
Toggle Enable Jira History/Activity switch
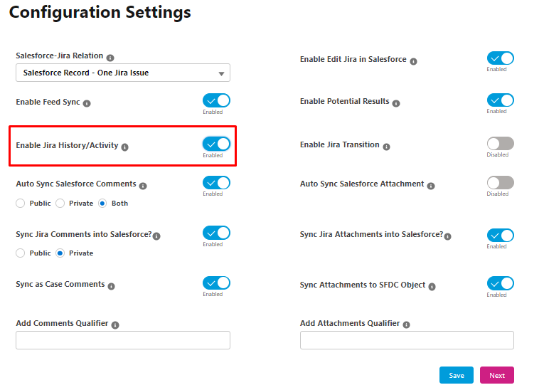point(216,144)
